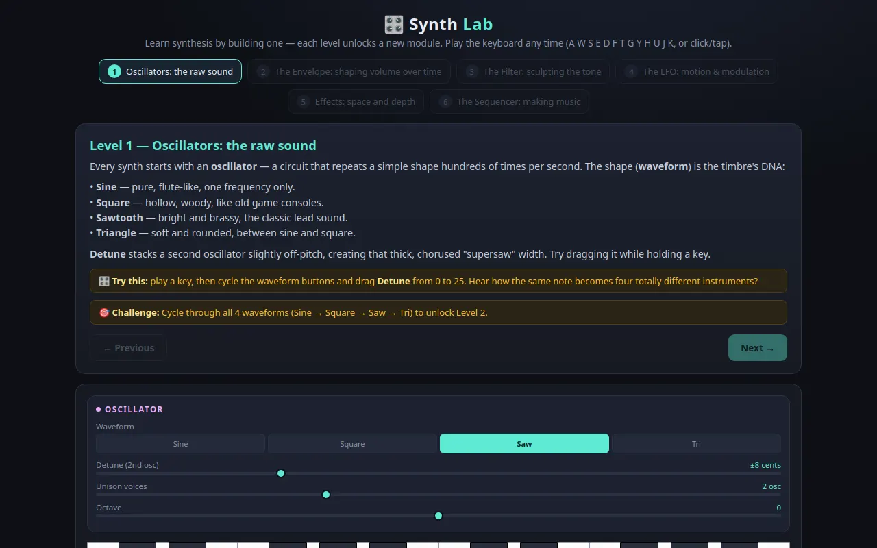
Task: Select the Square waveform
Action: [x=352, y=444]
